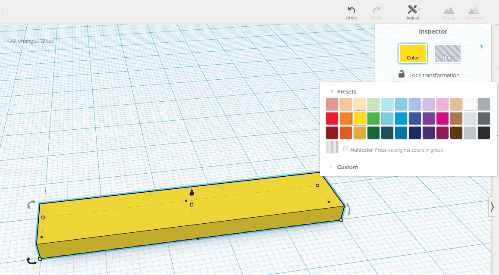Screen dimensions: 499x275
Task: Select the Color option in Inspector
Action: tap(412, 53)
